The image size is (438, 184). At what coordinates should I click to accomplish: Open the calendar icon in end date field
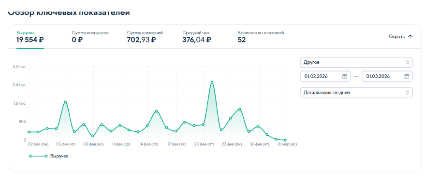407,76
